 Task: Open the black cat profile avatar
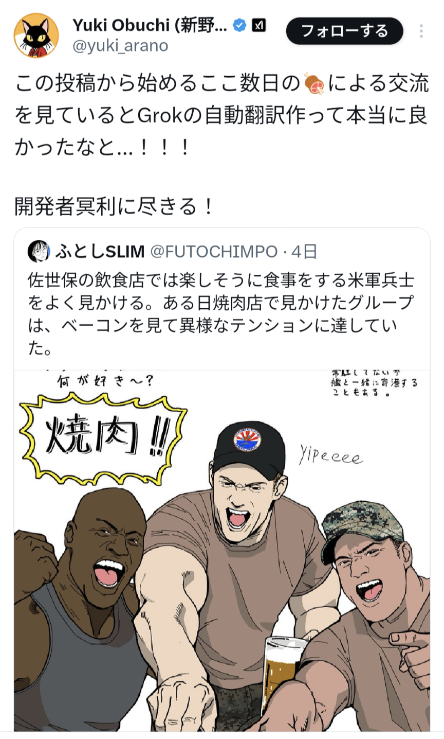[x=35, y=36]
